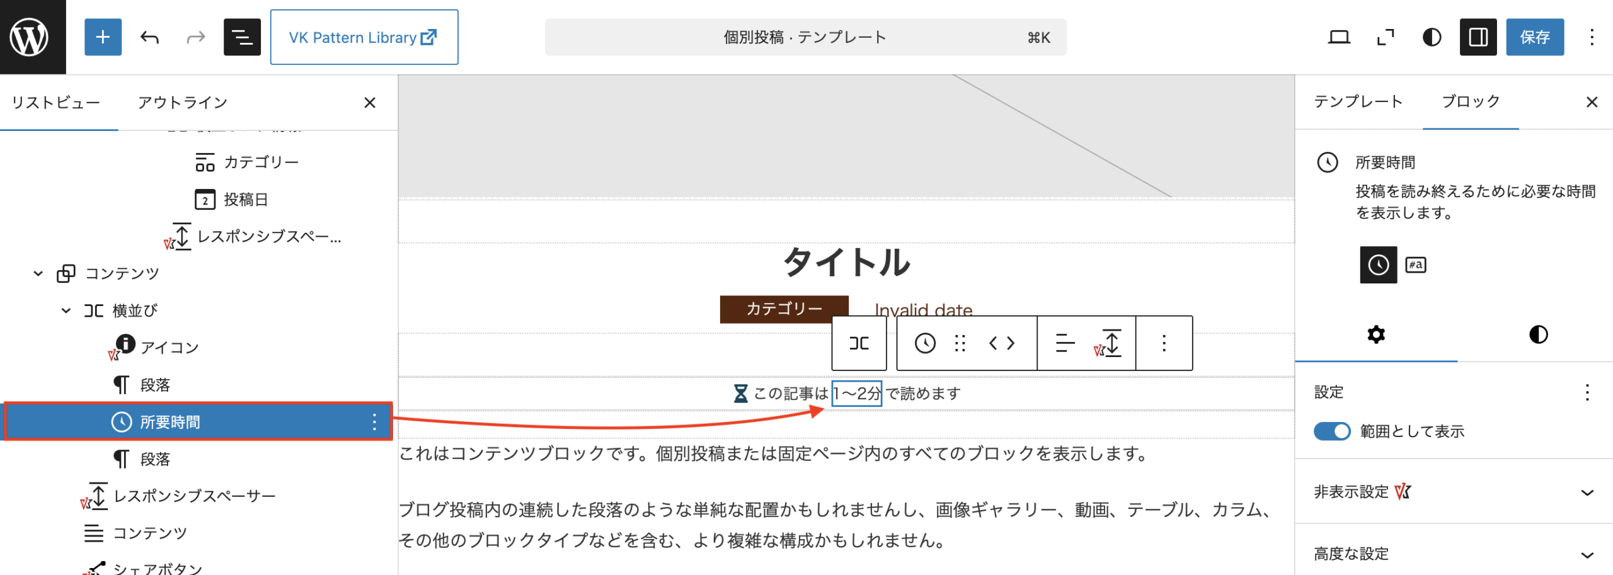
Task: Select the parent Row block toolbar button
Action: pos(859,343)
